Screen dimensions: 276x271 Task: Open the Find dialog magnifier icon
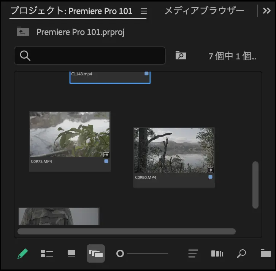click(x=241, y=253)
